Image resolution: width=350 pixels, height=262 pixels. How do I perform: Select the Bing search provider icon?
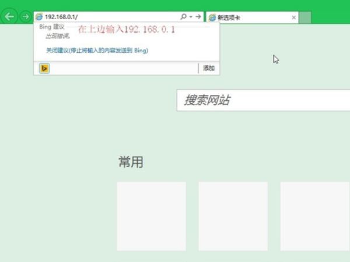44,68
